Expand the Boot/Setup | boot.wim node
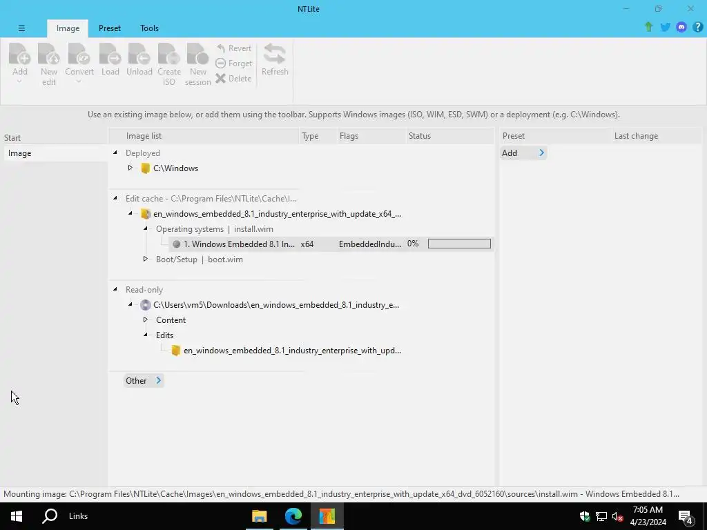The height and width of the screenshot is (530, 707). (145, 259)
